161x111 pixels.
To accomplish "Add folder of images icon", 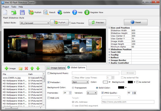I will pyautogui.click(x=20, y=68).
